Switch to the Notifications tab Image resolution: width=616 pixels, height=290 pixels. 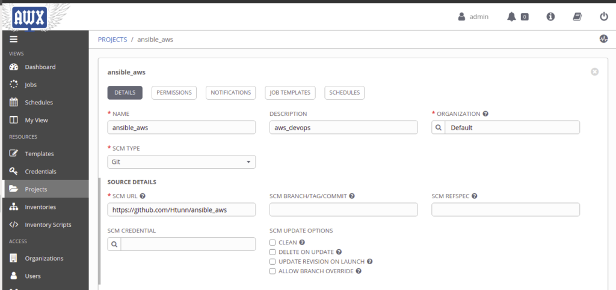(x=230, y=92)
